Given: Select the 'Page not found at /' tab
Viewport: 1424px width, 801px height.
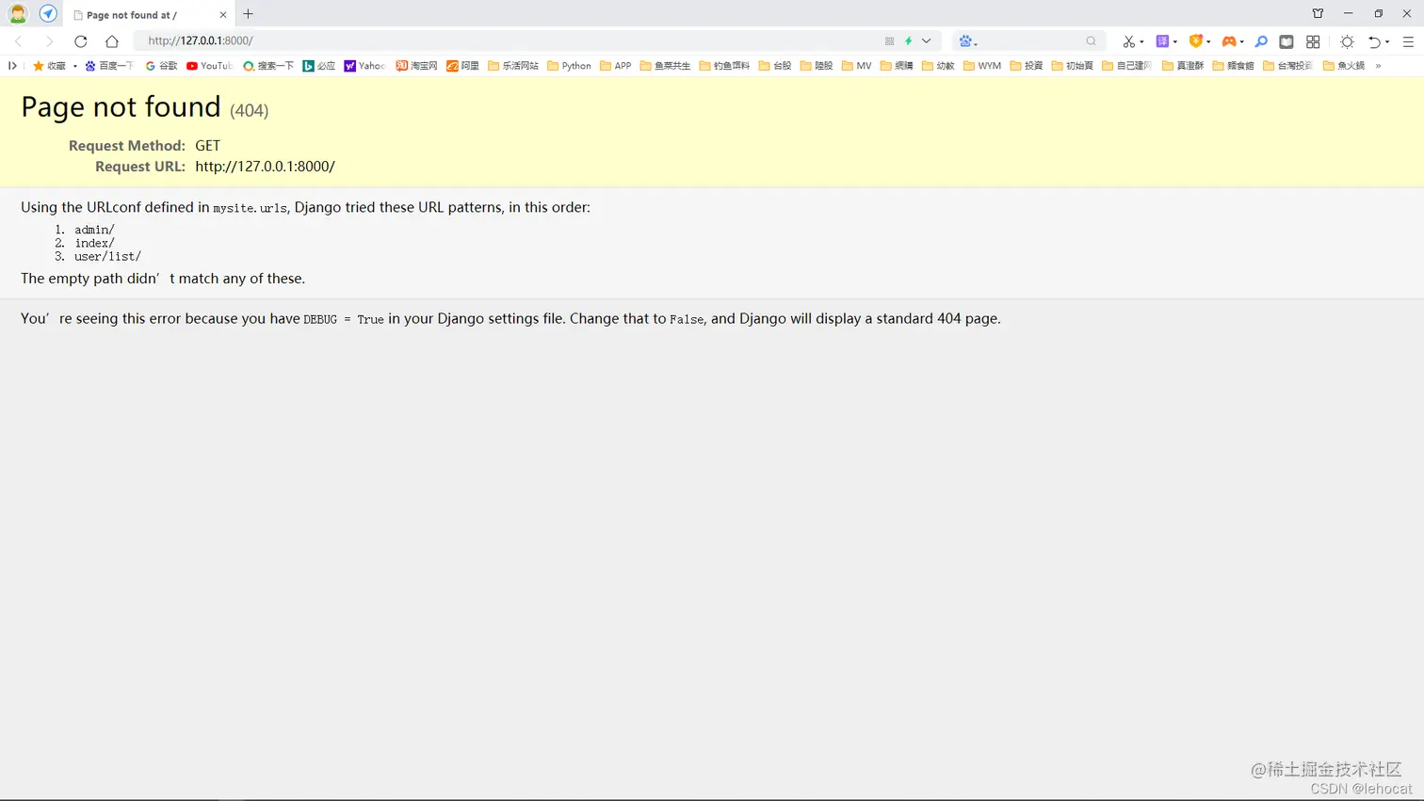Looking at the screenshot, I should click(x=149, y=15).
